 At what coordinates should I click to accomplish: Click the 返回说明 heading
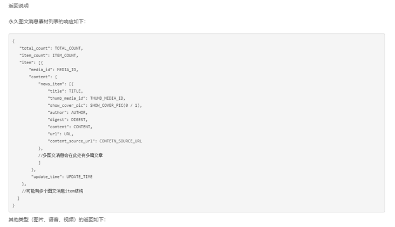click(x=18, y=6)
